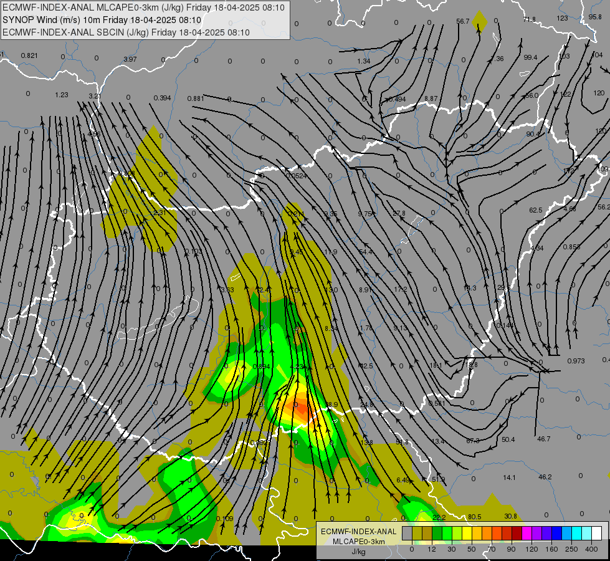
Task: Select the olive swatch right of 0 tick
Action: 417,533
